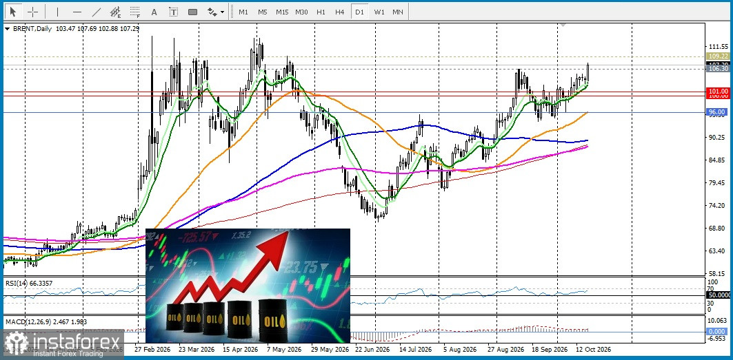Viewport: 733px width, 360px height.
Task: Click the 14 Jul 2026 date label
Action: point(417,349)
